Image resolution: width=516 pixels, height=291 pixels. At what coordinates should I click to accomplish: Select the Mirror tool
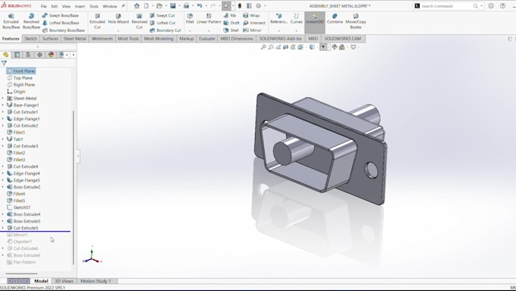pyautogui.click(x=252, y=30)
